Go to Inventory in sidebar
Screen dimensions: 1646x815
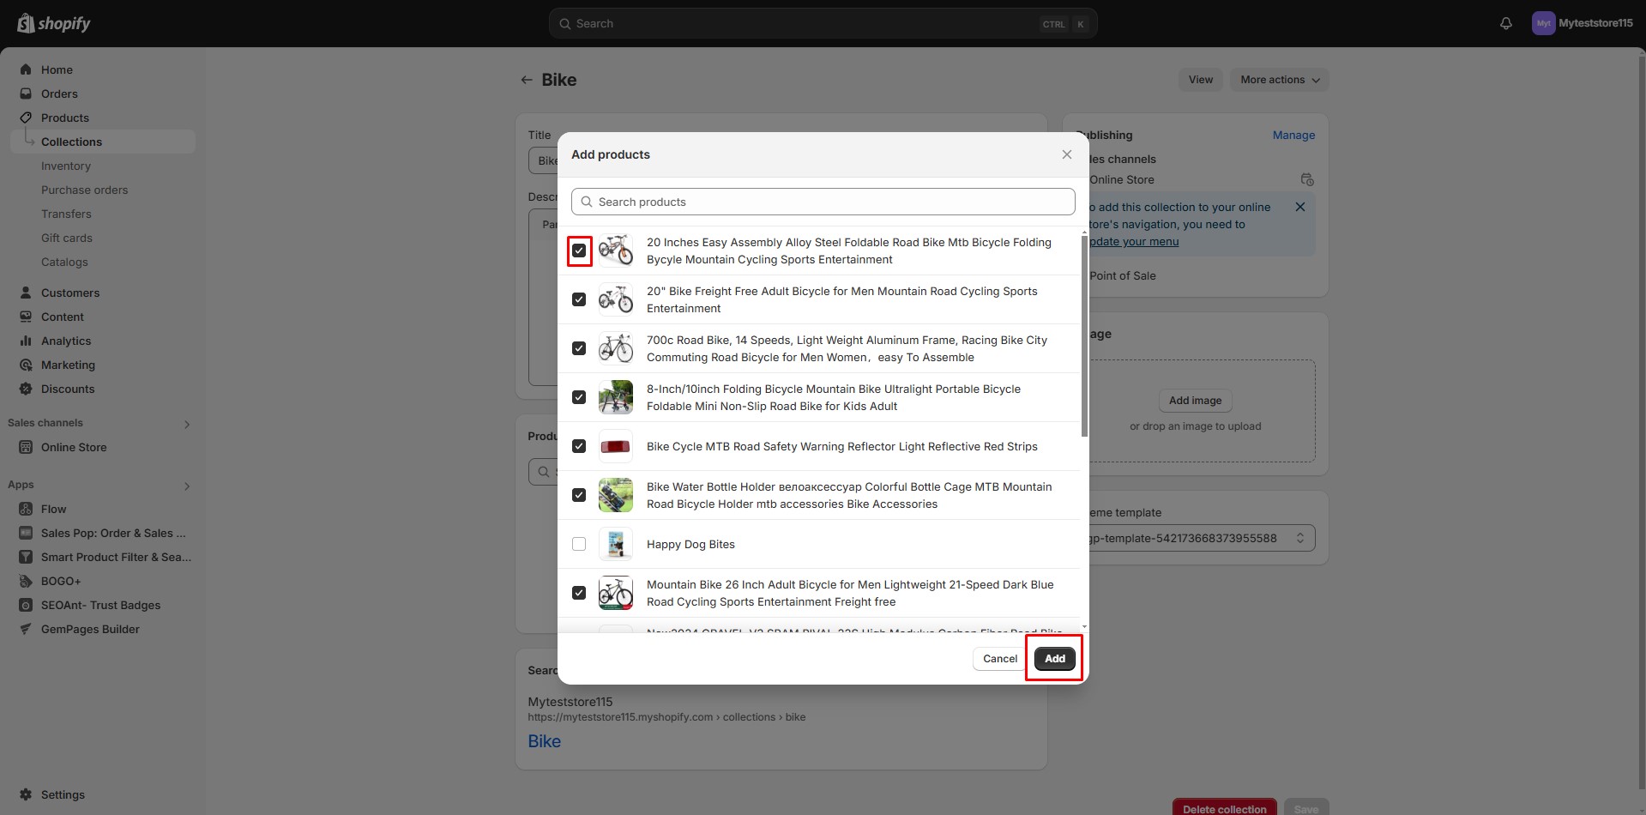[x=66, y=166]
